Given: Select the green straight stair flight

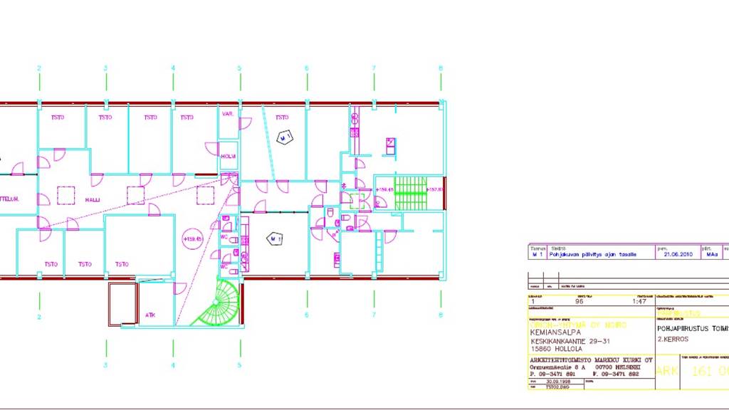Looking at the screenshot, I should pyautogui.click(x=411, y=193).
